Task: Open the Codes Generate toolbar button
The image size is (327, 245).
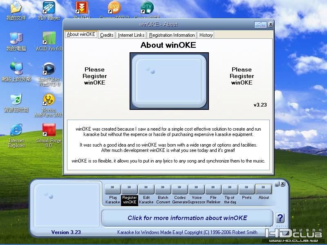Action: click(x=179, y=189)
